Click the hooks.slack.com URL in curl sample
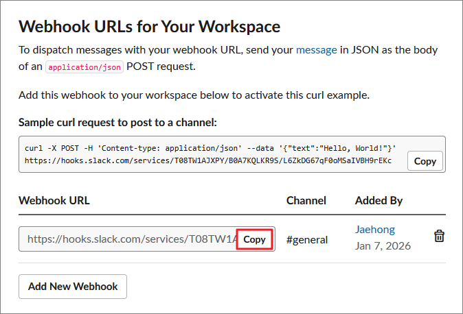Viewport: 463px width, 314px height. [x=207, y=161]
